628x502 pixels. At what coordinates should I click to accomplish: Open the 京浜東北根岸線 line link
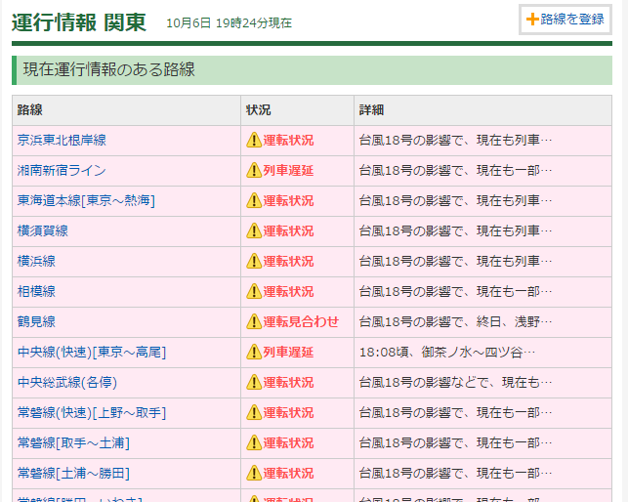point(62,141)
